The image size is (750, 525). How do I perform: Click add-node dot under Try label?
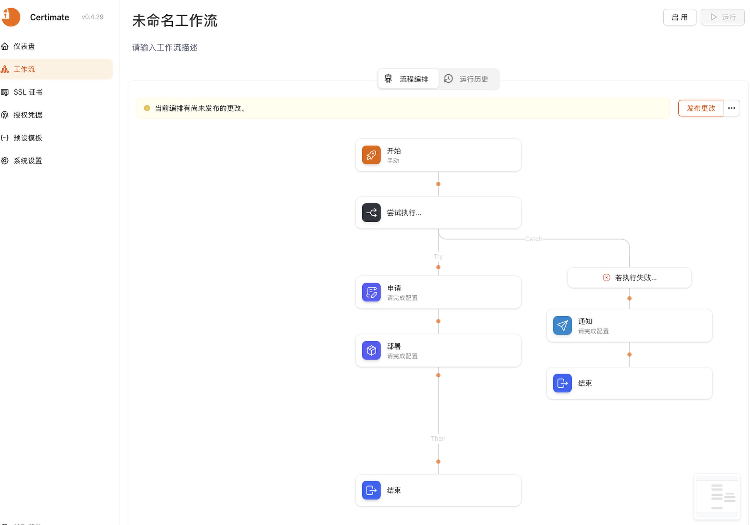(438, 267)
